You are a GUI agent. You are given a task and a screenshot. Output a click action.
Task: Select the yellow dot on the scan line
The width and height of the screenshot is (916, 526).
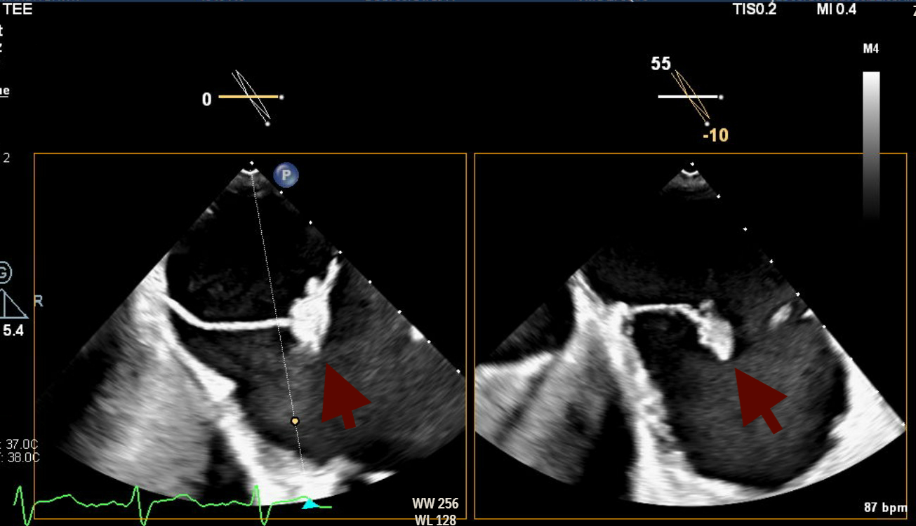[x=295, y=421]
